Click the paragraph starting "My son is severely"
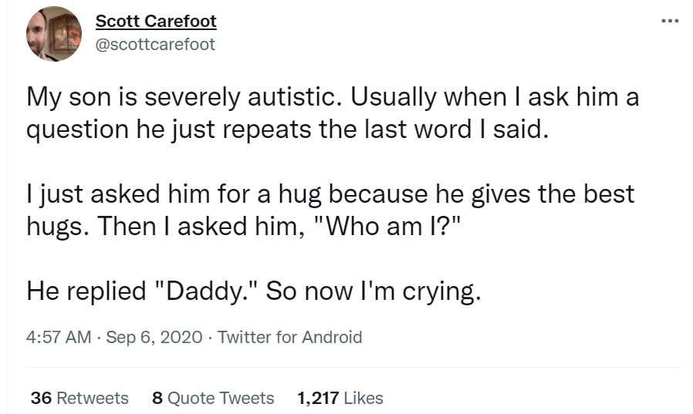 tap(332, 99)
